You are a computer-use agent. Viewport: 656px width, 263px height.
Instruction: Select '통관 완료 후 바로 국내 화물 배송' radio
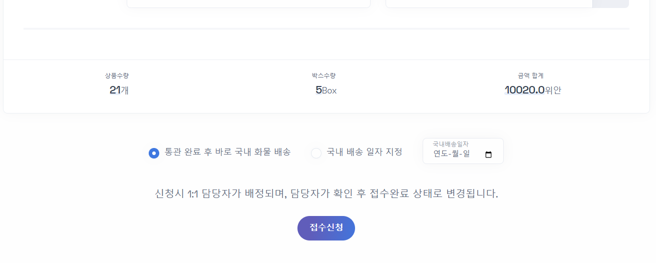tap(154, 153)
